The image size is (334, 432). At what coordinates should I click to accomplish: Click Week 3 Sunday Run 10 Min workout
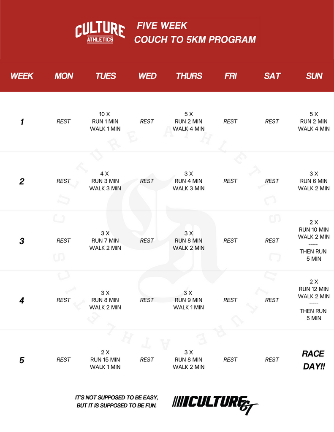click(x=314, y=240)
